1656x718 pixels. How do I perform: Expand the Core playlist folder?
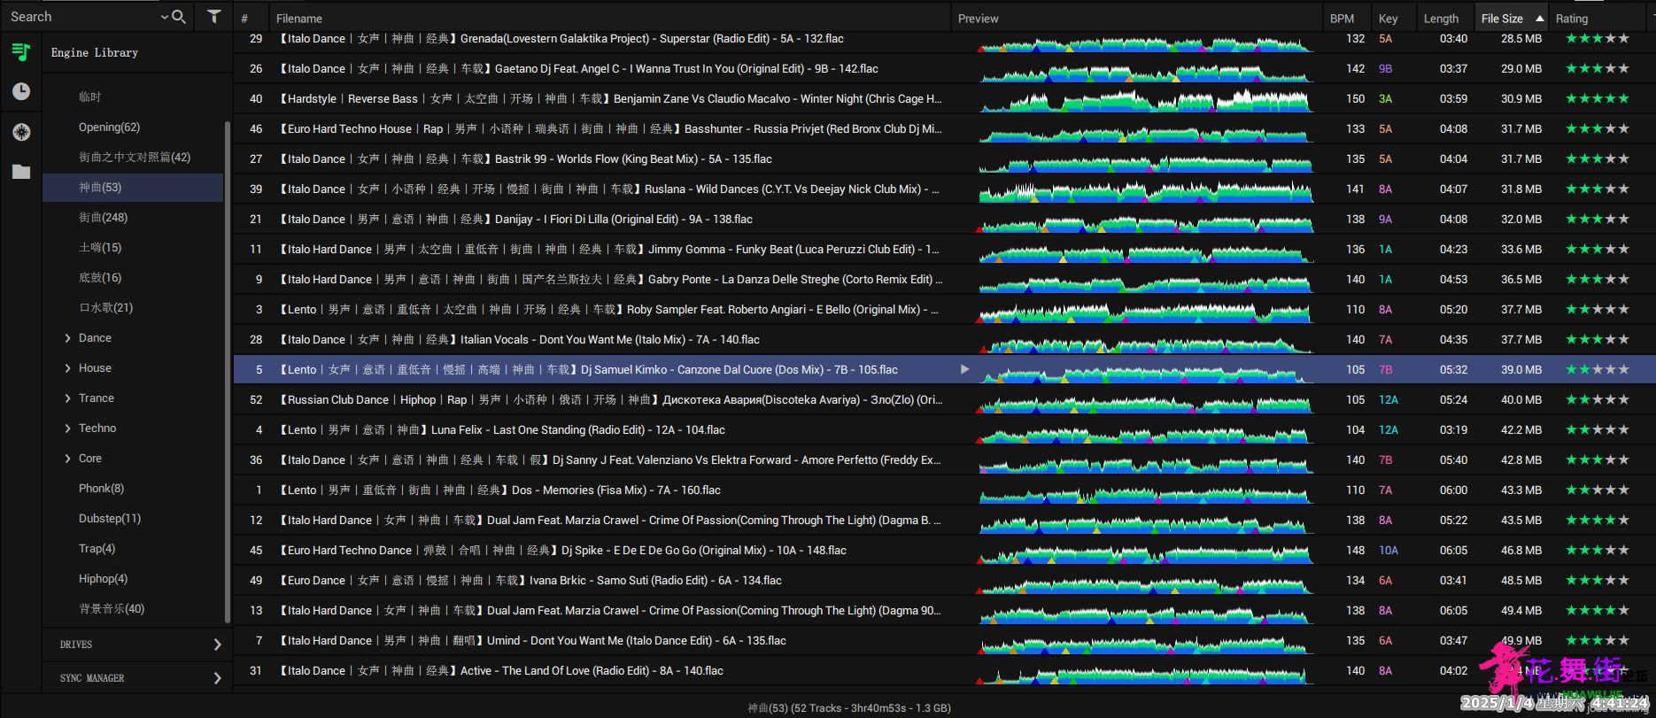(x=68, y=459)
